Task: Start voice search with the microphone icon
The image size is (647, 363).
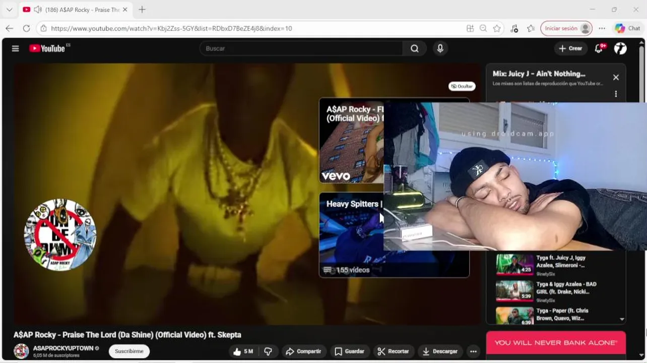Action: pos(440,48)
